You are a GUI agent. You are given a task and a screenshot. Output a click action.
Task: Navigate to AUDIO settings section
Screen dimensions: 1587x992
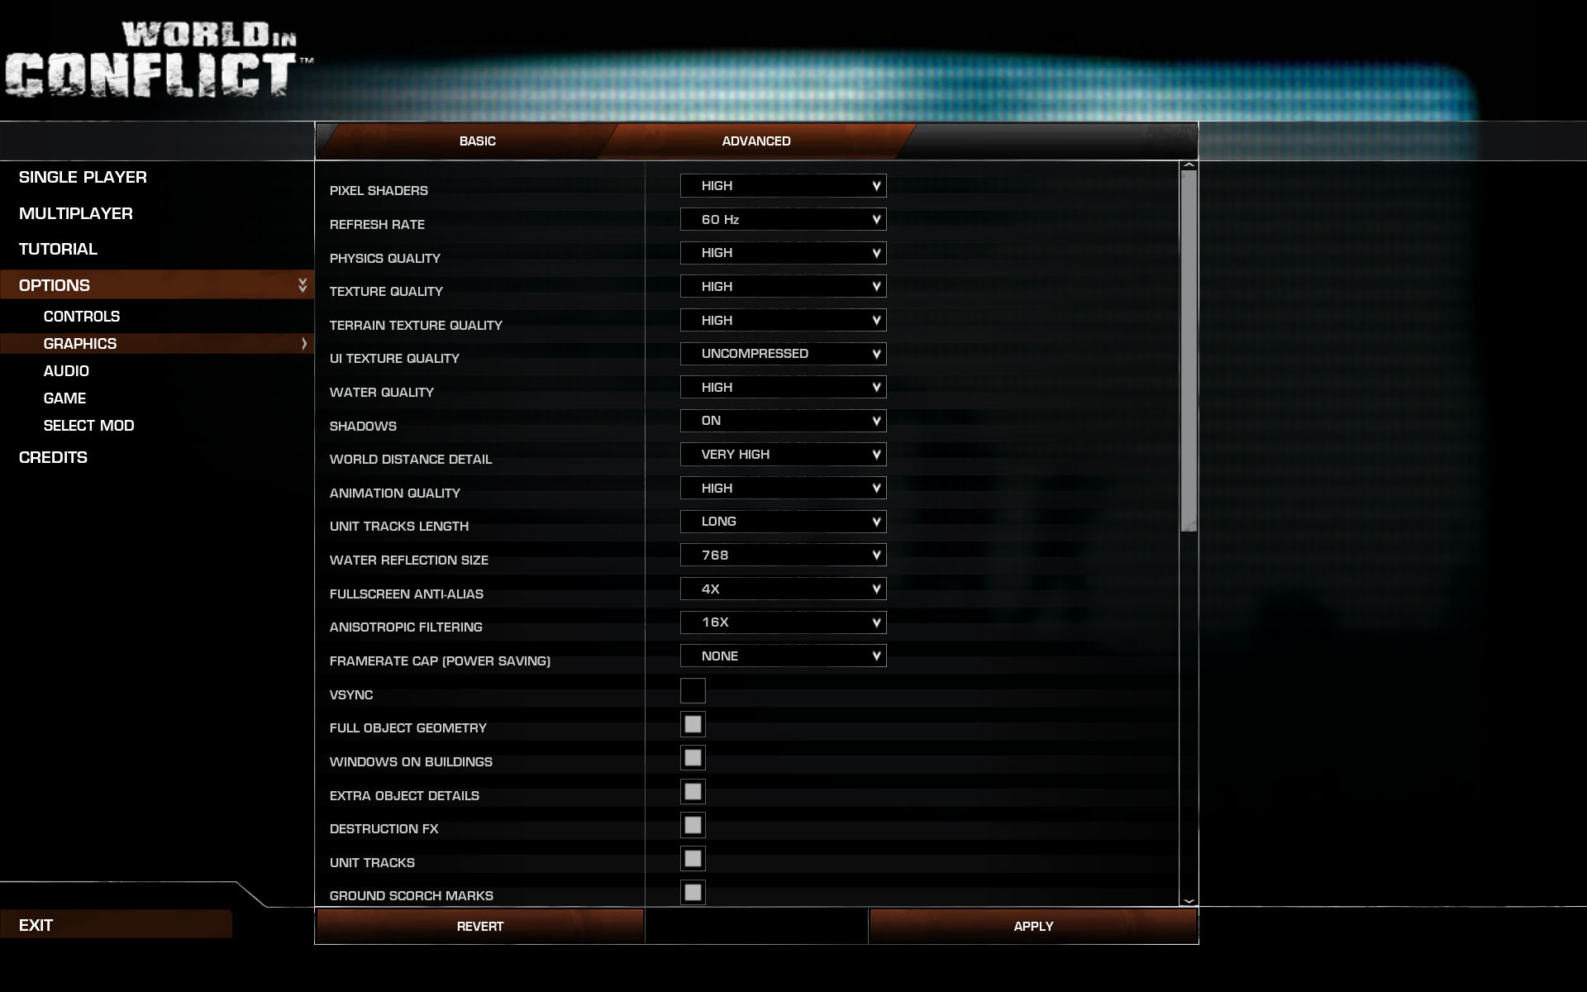pyautogui.click(x=65, y=370)
